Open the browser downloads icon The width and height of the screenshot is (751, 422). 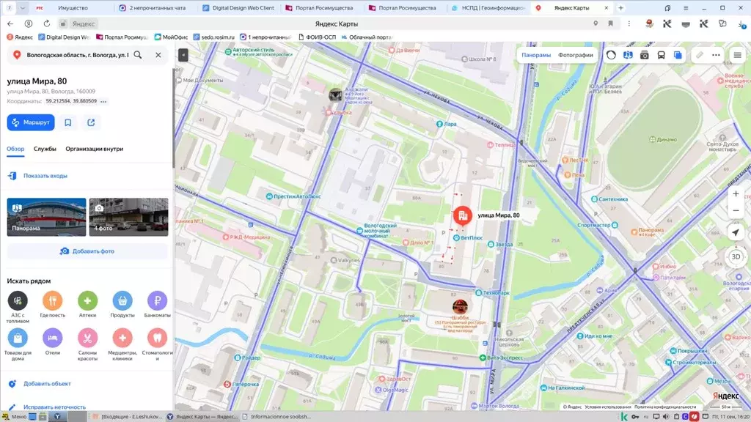[x=741, y=23]
